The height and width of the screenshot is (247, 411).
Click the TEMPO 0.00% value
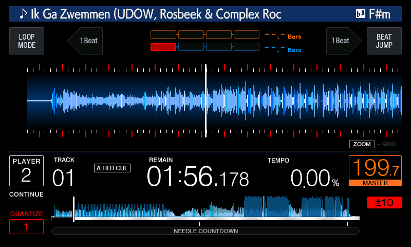click(315, 178)
